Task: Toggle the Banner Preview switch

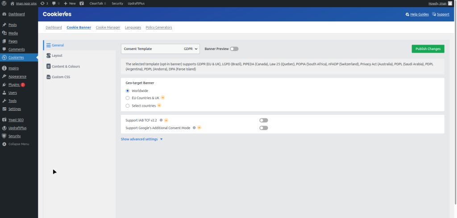Action: (x=234, y=49)
